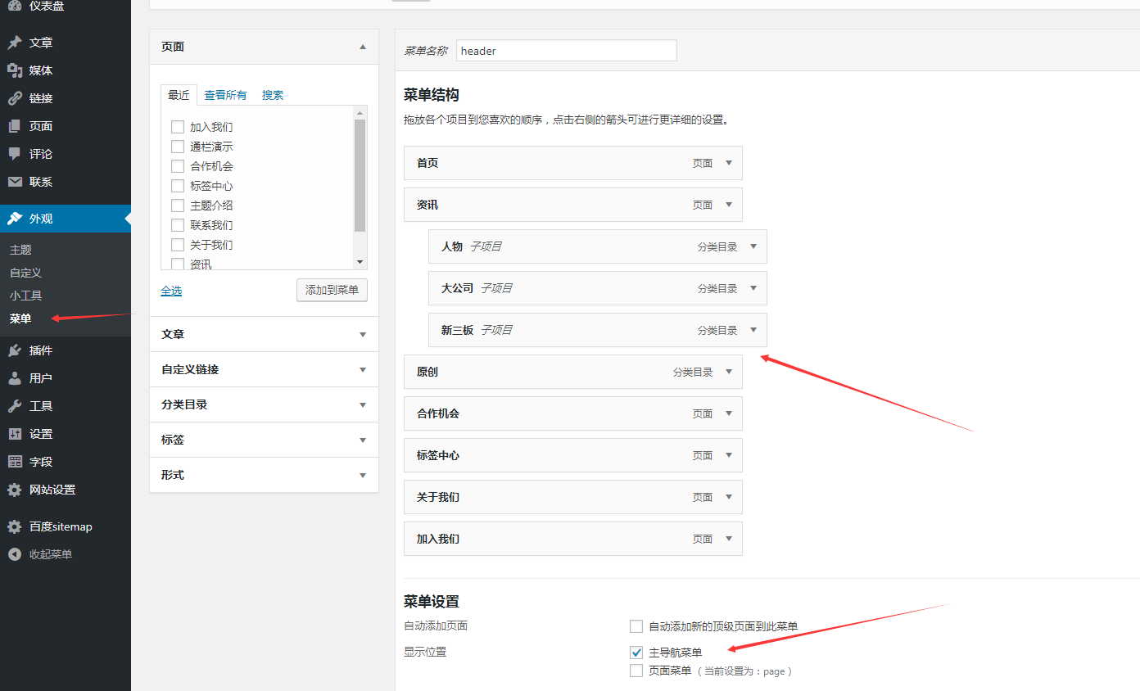1140x691 pixels.
Task: Expand the 首页 menu item settings arrow
Action: pyautogui.click(x=728, y=163)
